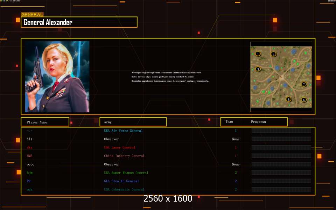Click the Progress column header
This screenshot has height=210, width=336.
tap(258, 122)
